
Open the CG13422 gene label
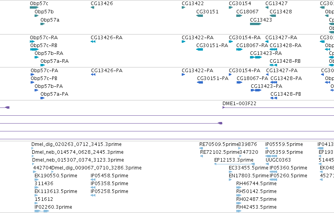tap(193, 4)
